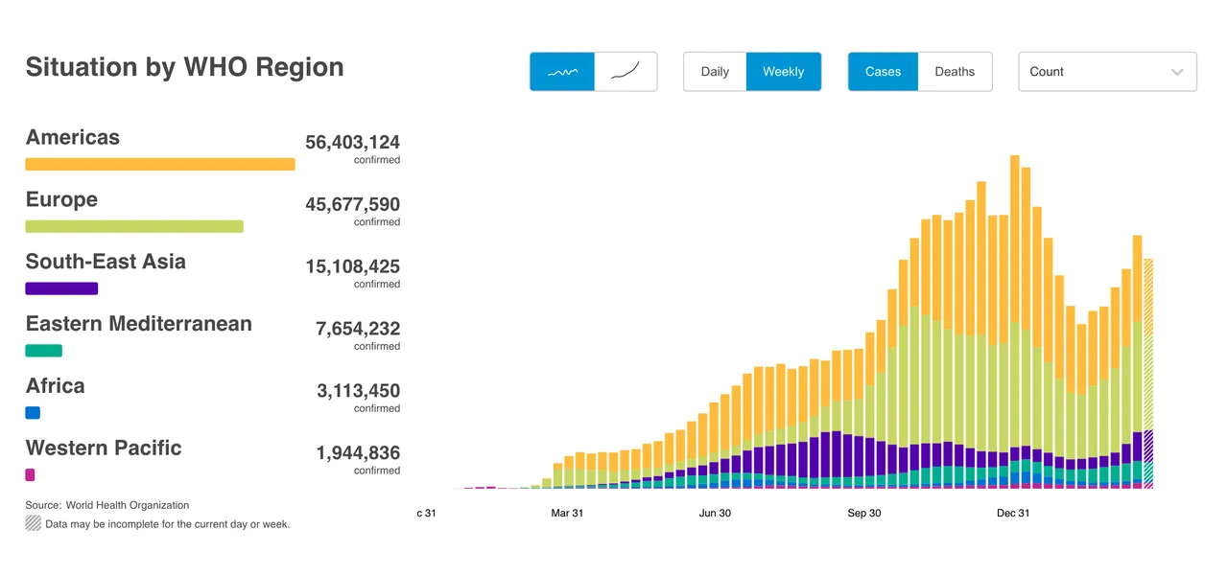The width and height of the screenshot is (1228, 575).
Task: Open the Count dropdown
Action: [1107, 72]
